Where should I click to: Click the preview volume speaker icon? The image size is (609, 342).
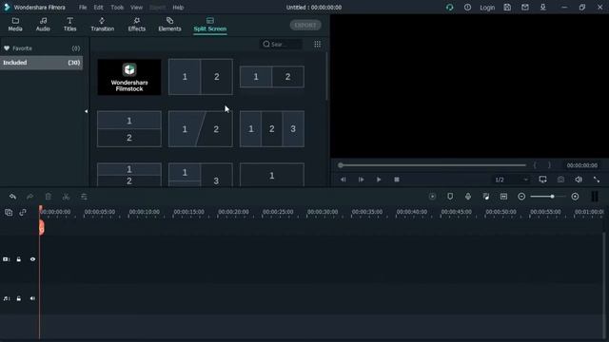pyautogui.click(x=579, y=180)
